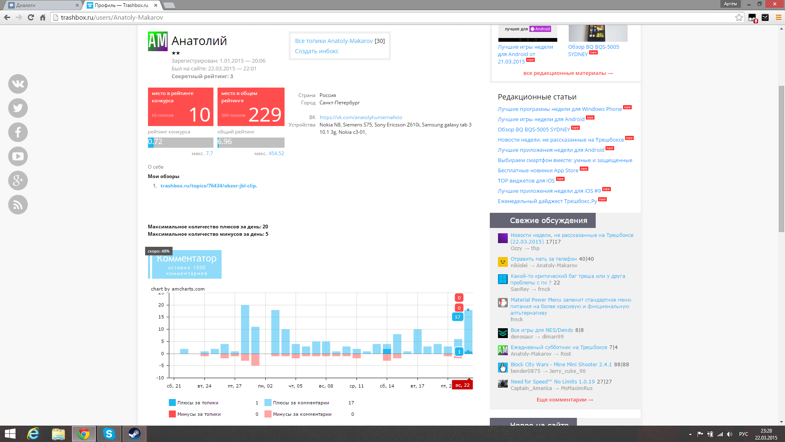785x442 pixels.
Task: Open the YouTube icon in sidebar
Action: [18, 156]
